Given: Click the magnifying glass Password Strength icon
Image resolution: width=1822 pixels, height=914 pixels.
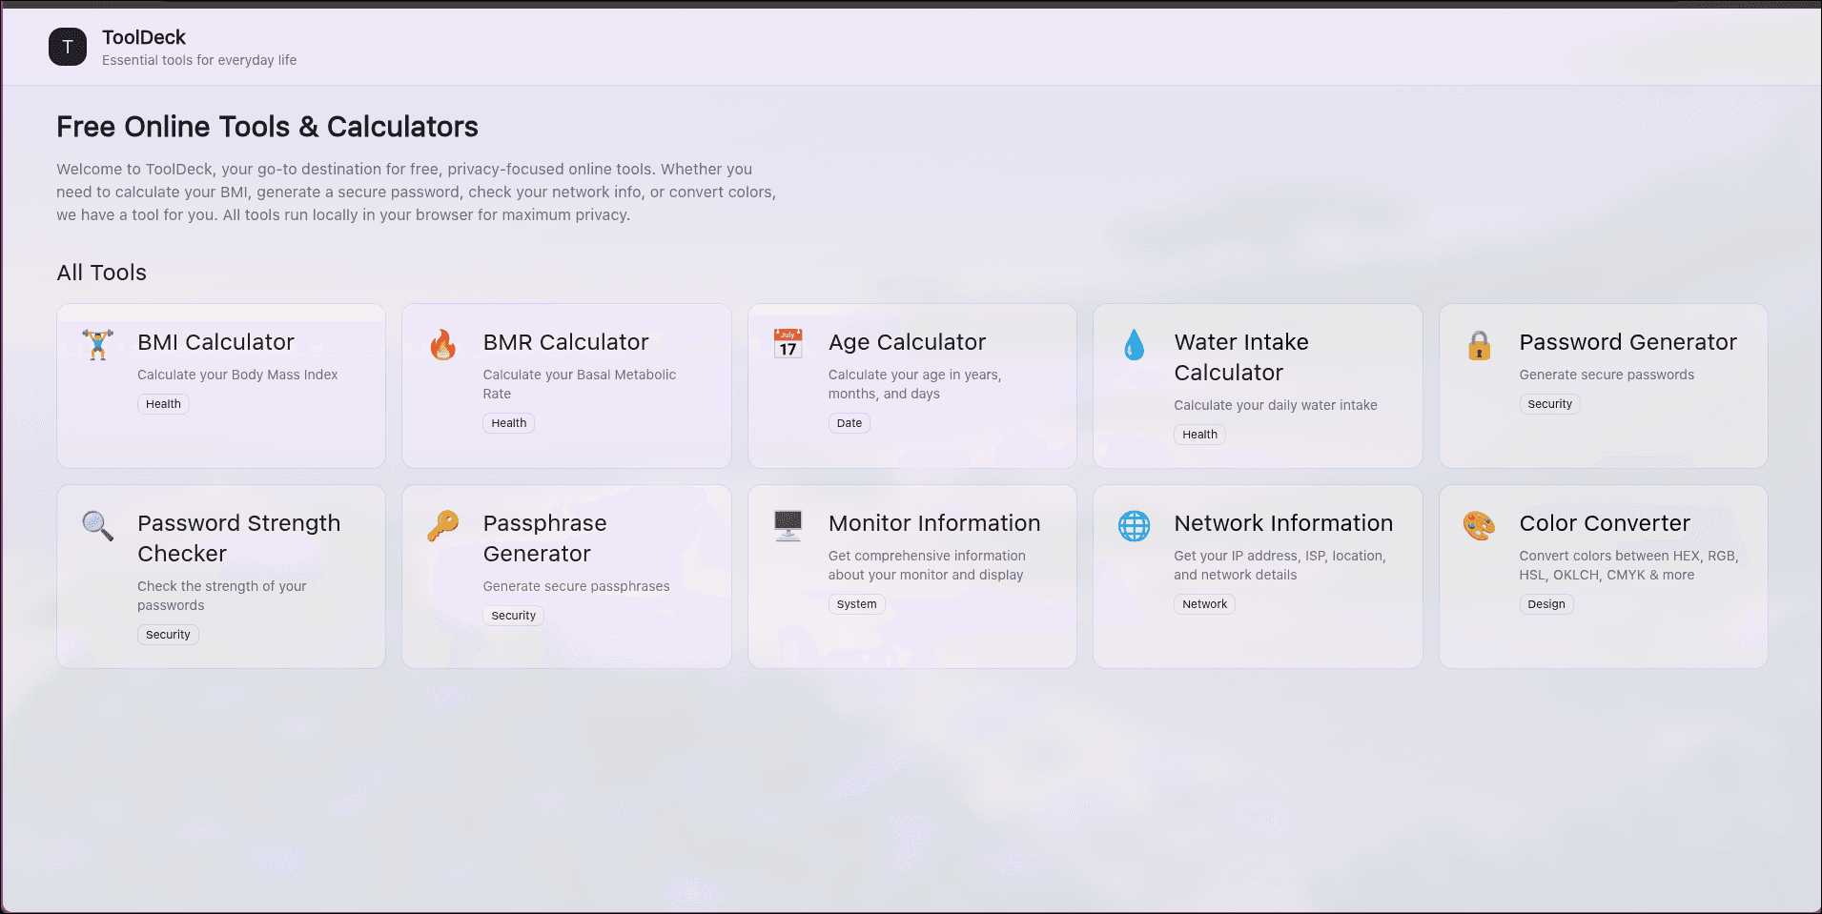Looking at the screenshot, I should coord(97,525).
